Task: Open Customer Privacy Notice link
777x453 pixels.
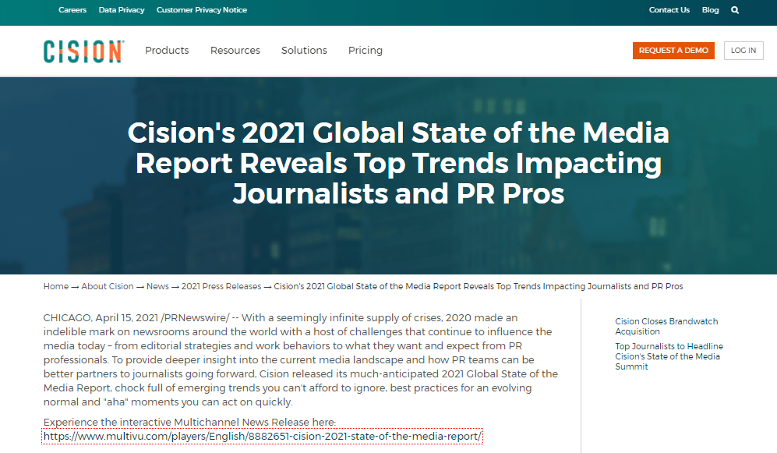Action: (202, 10)
